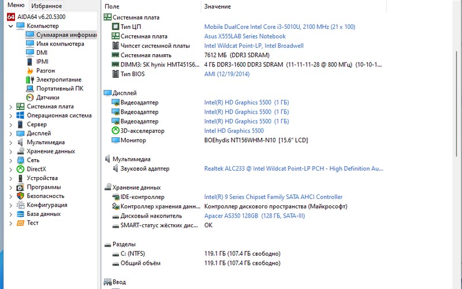462x289 pixels.
Task: Expand the Мультимедиа tree node
Action: pos(10,142)
